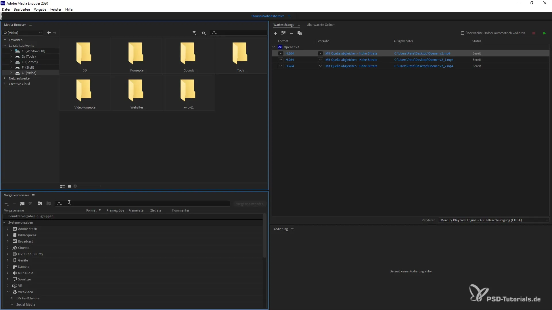This screenshot has width=552, height=310.
Task: Open preset dropdown for Opener v2_2.mp4 row
Action: tap(320, 66)
